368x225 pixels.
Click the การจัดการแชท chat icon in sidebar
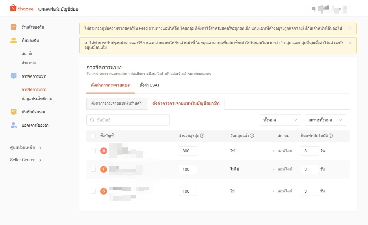click(14, 76)
